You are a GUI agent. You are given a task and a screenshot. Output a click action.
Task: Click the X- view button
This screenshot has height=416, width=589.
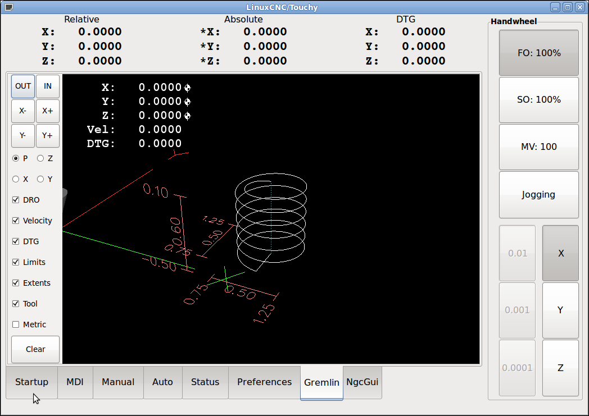click(23, 111)
